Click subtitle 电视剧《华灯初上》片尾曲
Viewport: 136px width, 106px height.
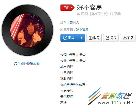click(x=99, y=14)
